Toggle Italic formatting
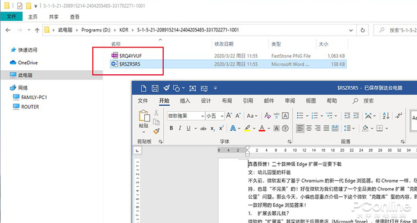Viewport: 417px width, 223px height. pyautogui.click(x=180, y=128)
